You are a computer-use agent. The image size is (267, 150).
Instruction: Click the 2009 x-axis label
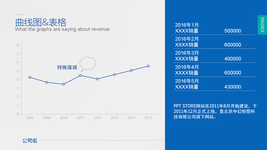[47, 118]
